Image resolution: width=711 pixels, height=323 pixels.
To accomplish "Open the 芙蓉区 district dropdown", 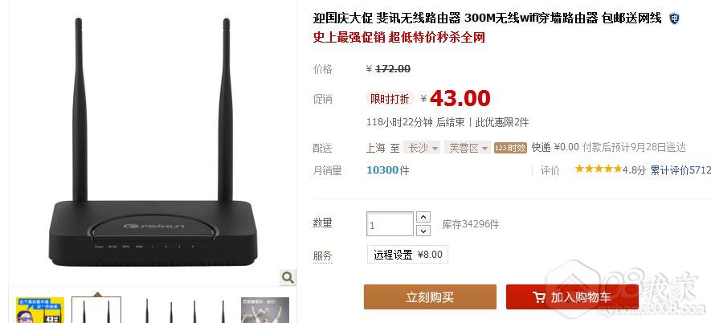I will tap(468, 148).
